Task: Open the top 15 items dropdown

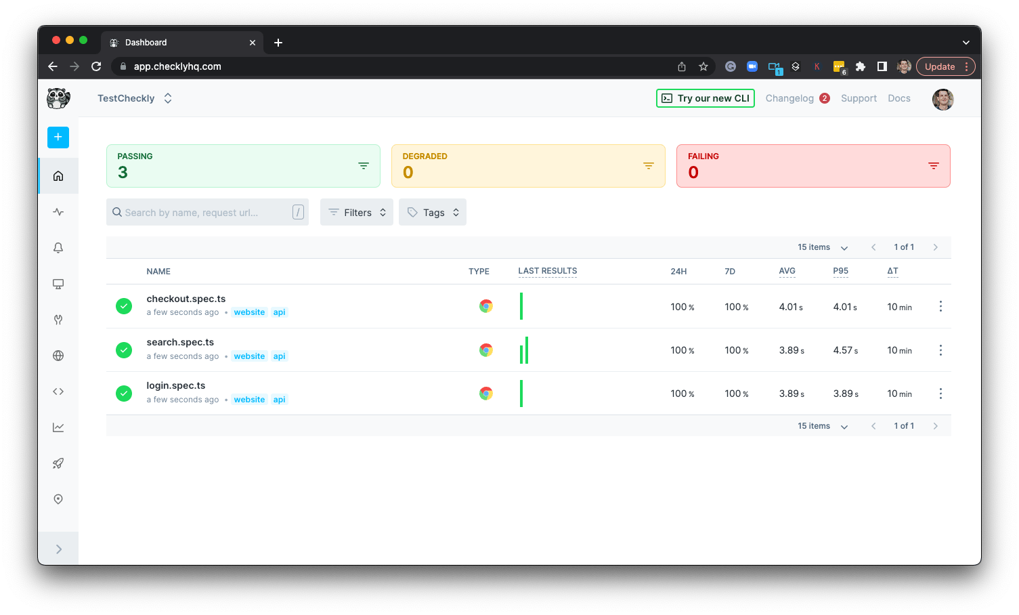Action: point(823,247)
